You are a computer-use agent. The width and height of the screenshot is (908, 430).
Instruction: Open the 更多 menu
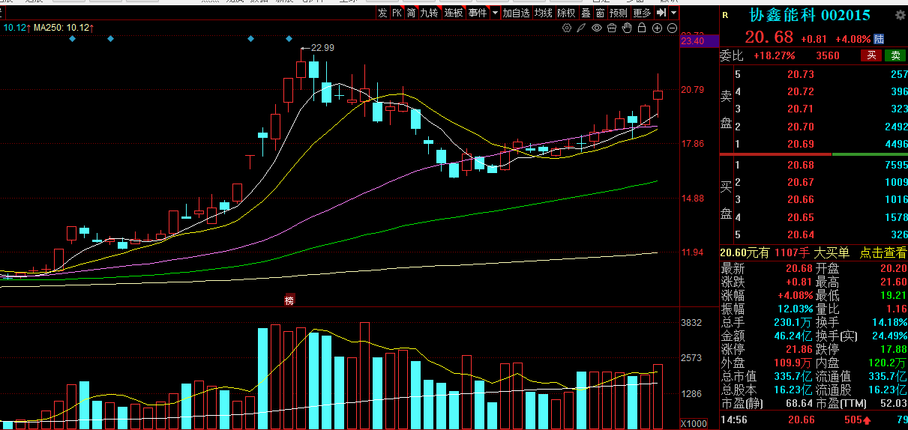(642, 13)
